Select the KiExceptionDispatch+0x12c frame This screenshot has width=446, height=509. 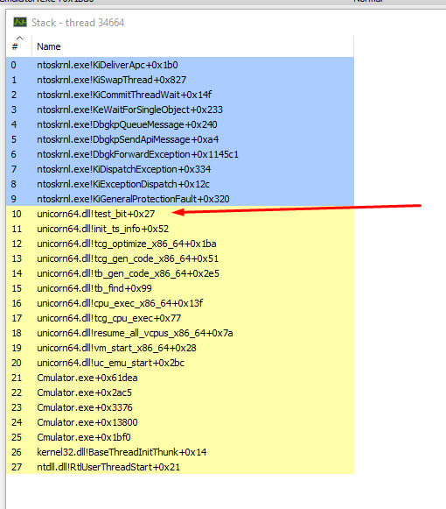180,184
